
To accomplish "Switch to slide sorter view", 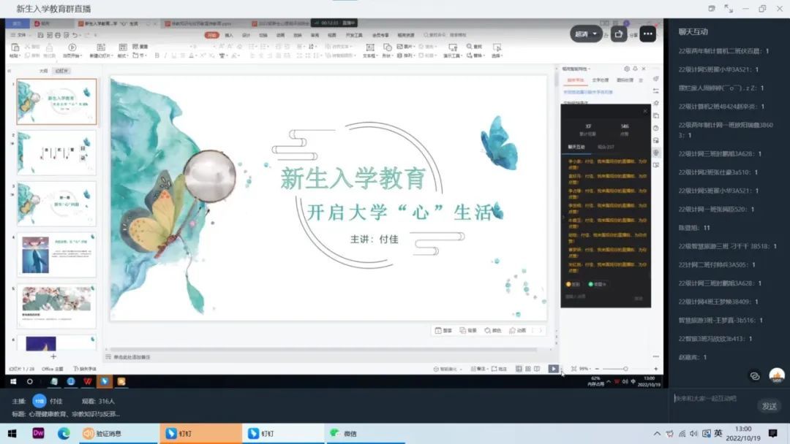I will click(528, 369).
